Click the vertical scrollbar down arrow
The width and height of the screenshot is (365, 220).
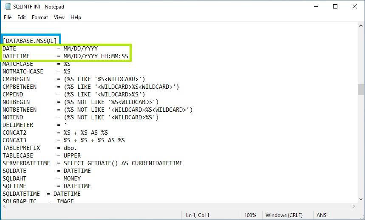(361, 199)
